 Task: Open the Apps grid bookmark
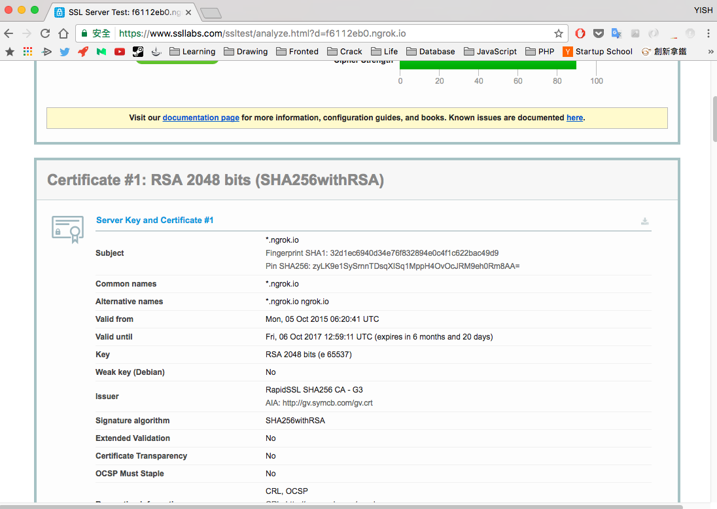click(28, 52)
